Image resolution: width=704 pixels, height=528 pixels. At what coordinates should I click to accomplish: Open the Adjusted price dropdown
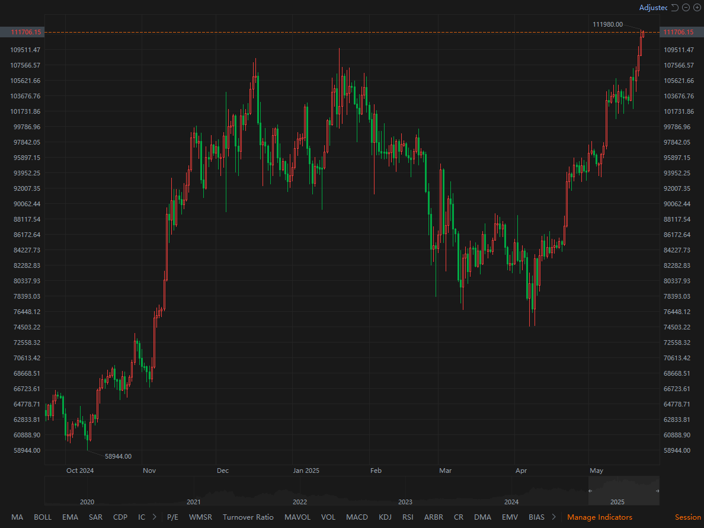pyautogui.click(x=653, y=8)
